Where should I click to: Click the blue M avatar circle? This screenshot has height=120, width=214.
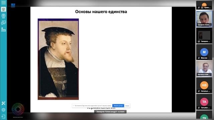point(204,52)
